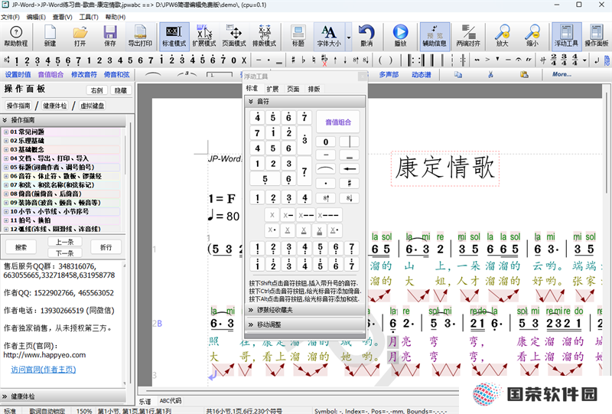This screenshot has width=612, height=414.
Task: Click the 两端对齐 justify icon
Action: [x=468, y=36]
